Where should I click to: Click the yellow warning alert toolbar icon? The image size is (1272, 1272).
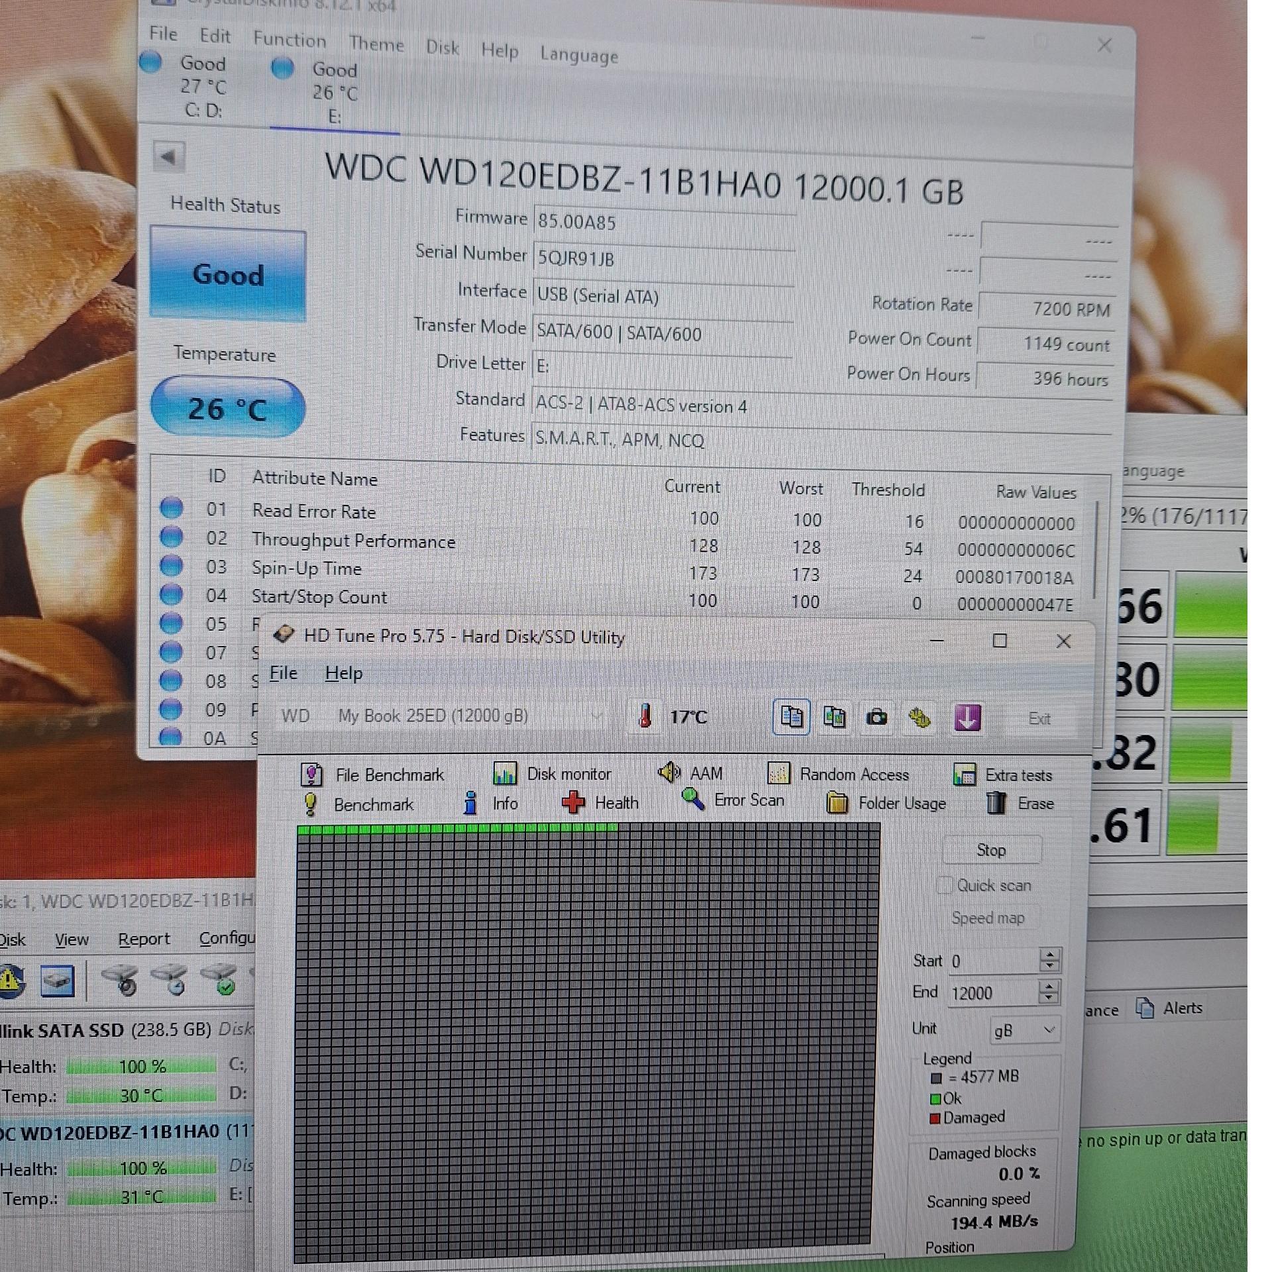coord(11,980)
